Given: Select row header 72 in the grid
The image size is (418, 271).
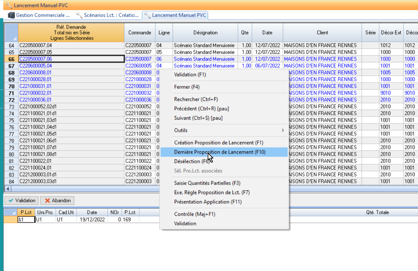Looking at the screenshot, I should click(11, 100).
